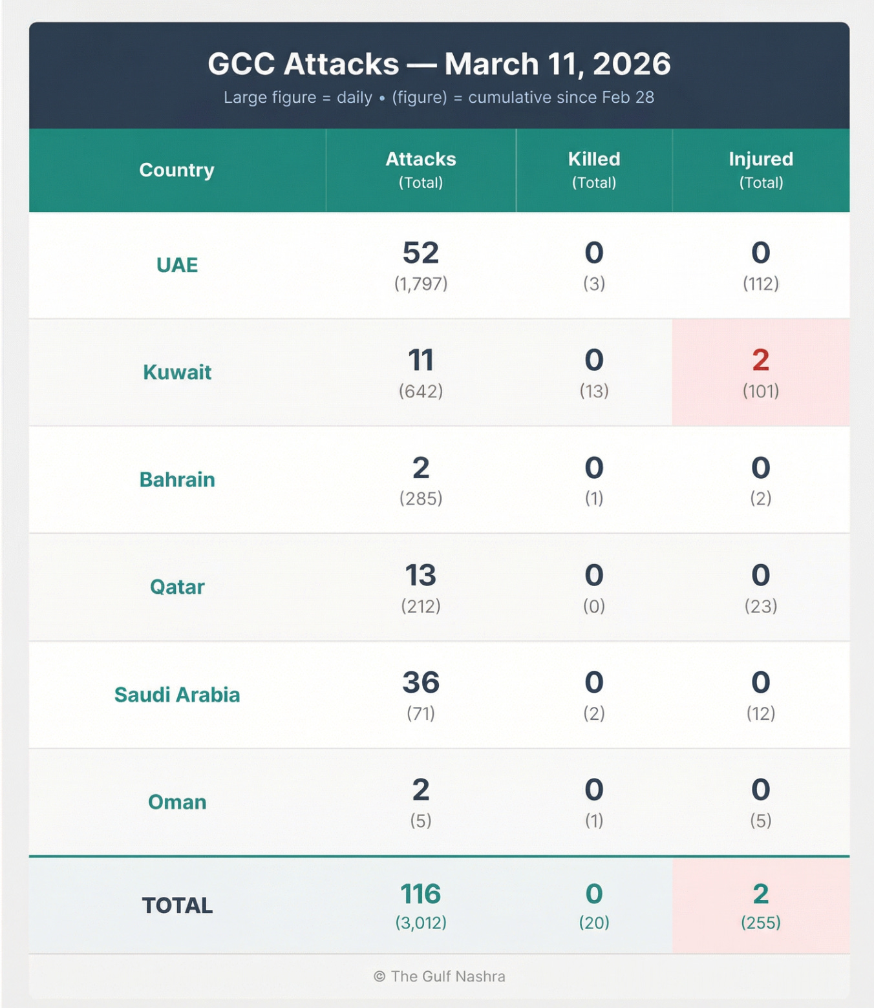The height and width of the screenshot is (1008, 874).
Task: Click the Attacks (Total) column header
Action: coord(421,170)
